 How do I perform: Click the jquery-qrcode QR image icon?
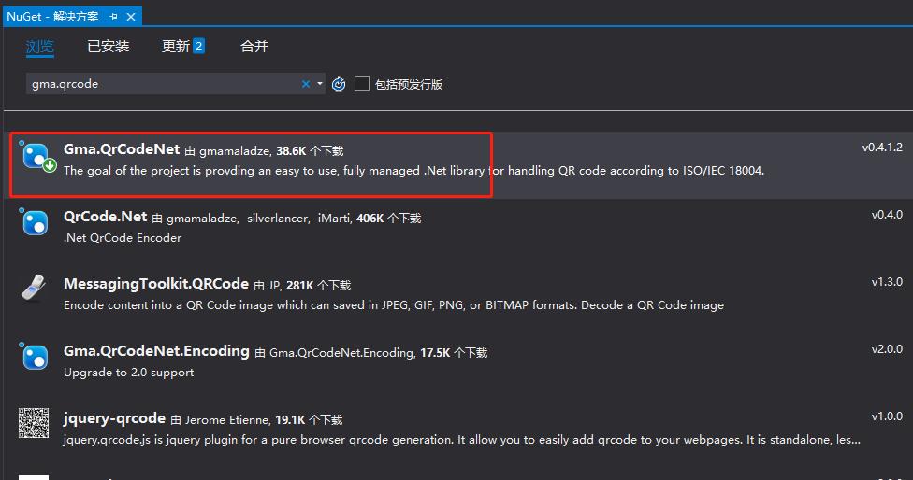[34, 422]
